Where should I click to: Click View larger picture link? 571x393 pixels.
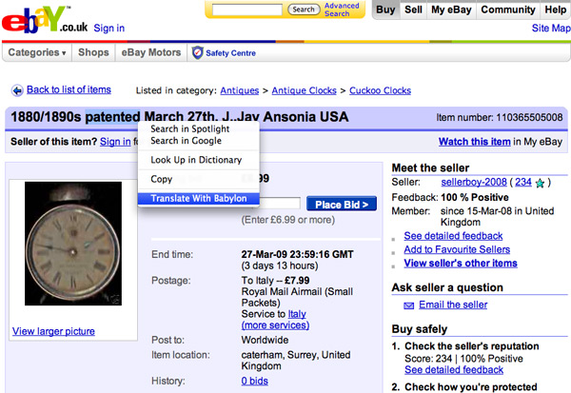(53, 331)
